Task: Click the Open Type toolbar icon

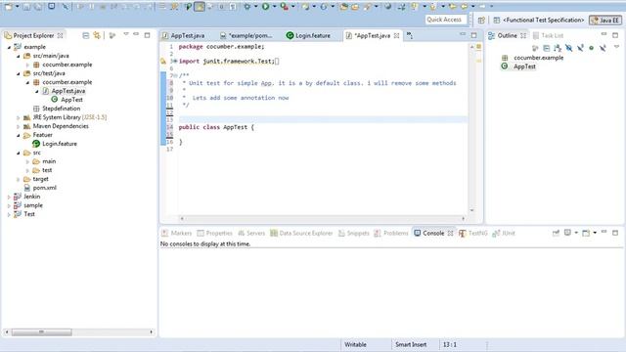Action: click(x=343, y=7)
